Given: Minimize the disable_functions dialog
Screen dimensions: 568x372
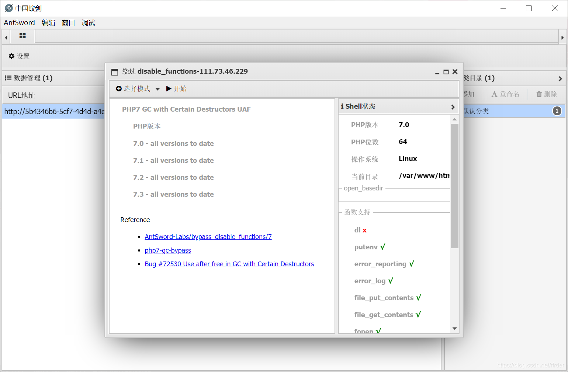Looking at the screenshot, I should pos(437,72).
